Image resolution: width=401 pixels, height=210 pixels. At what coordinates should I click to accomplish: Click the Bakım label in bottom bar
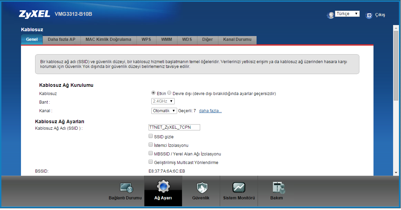277,198
